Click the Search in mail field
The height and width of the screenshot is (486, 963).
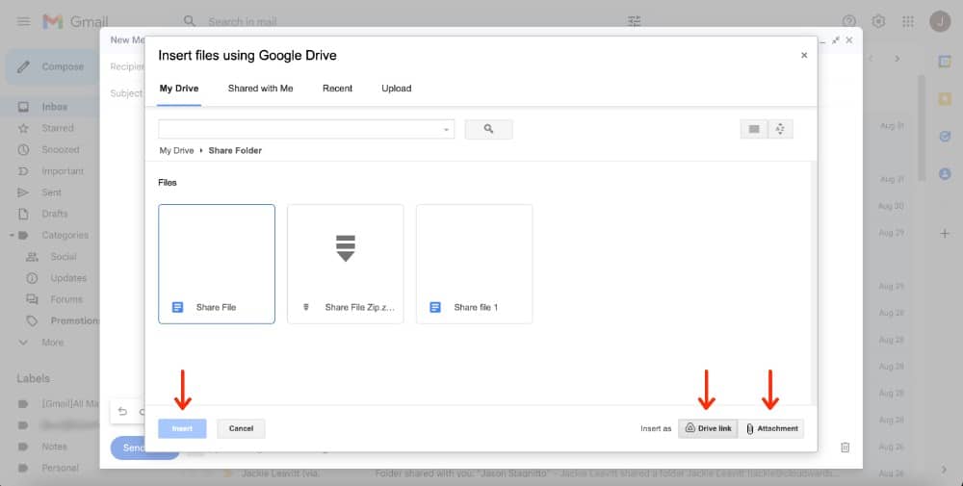point(242,21)
